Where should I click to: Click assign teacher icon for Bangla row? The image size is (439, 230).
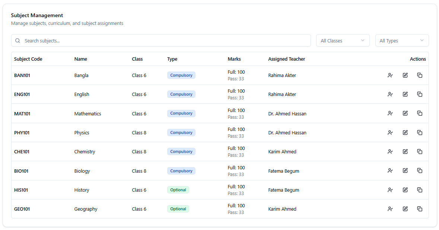coord(390,75)
